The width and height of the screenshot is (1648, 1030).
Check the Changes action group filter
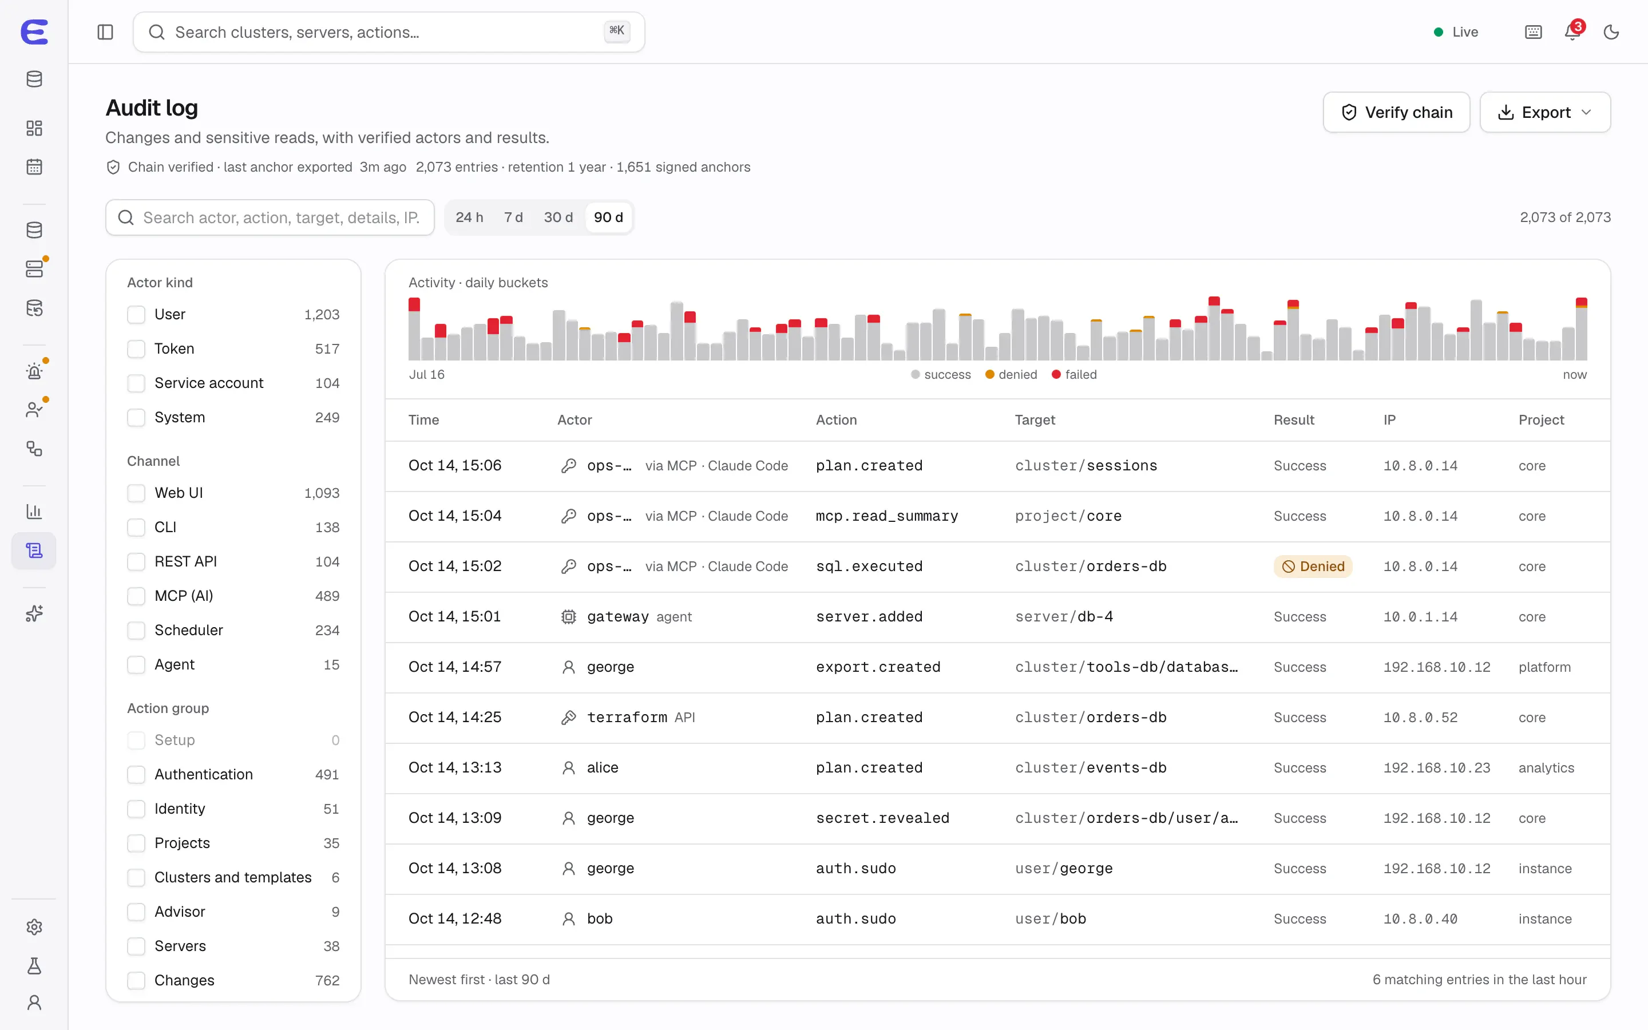136,981
